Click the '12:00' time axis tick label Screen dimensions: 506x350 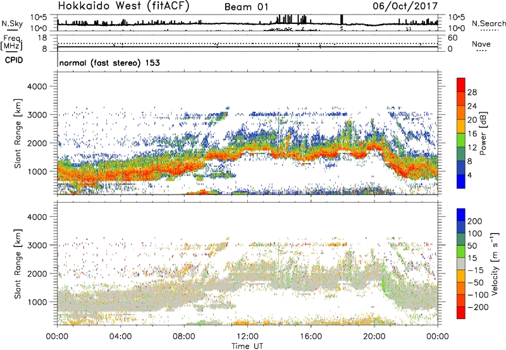coord(247,337)
